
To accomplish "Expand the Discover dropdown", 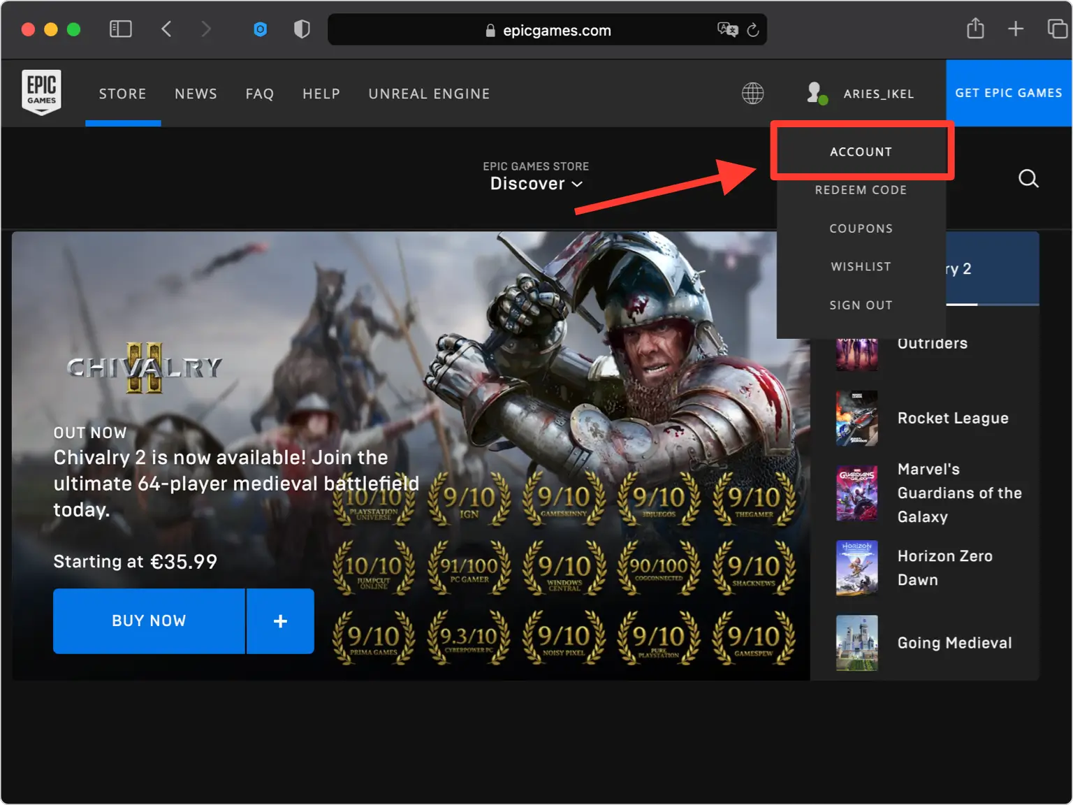I will click(x=536, y=184).
